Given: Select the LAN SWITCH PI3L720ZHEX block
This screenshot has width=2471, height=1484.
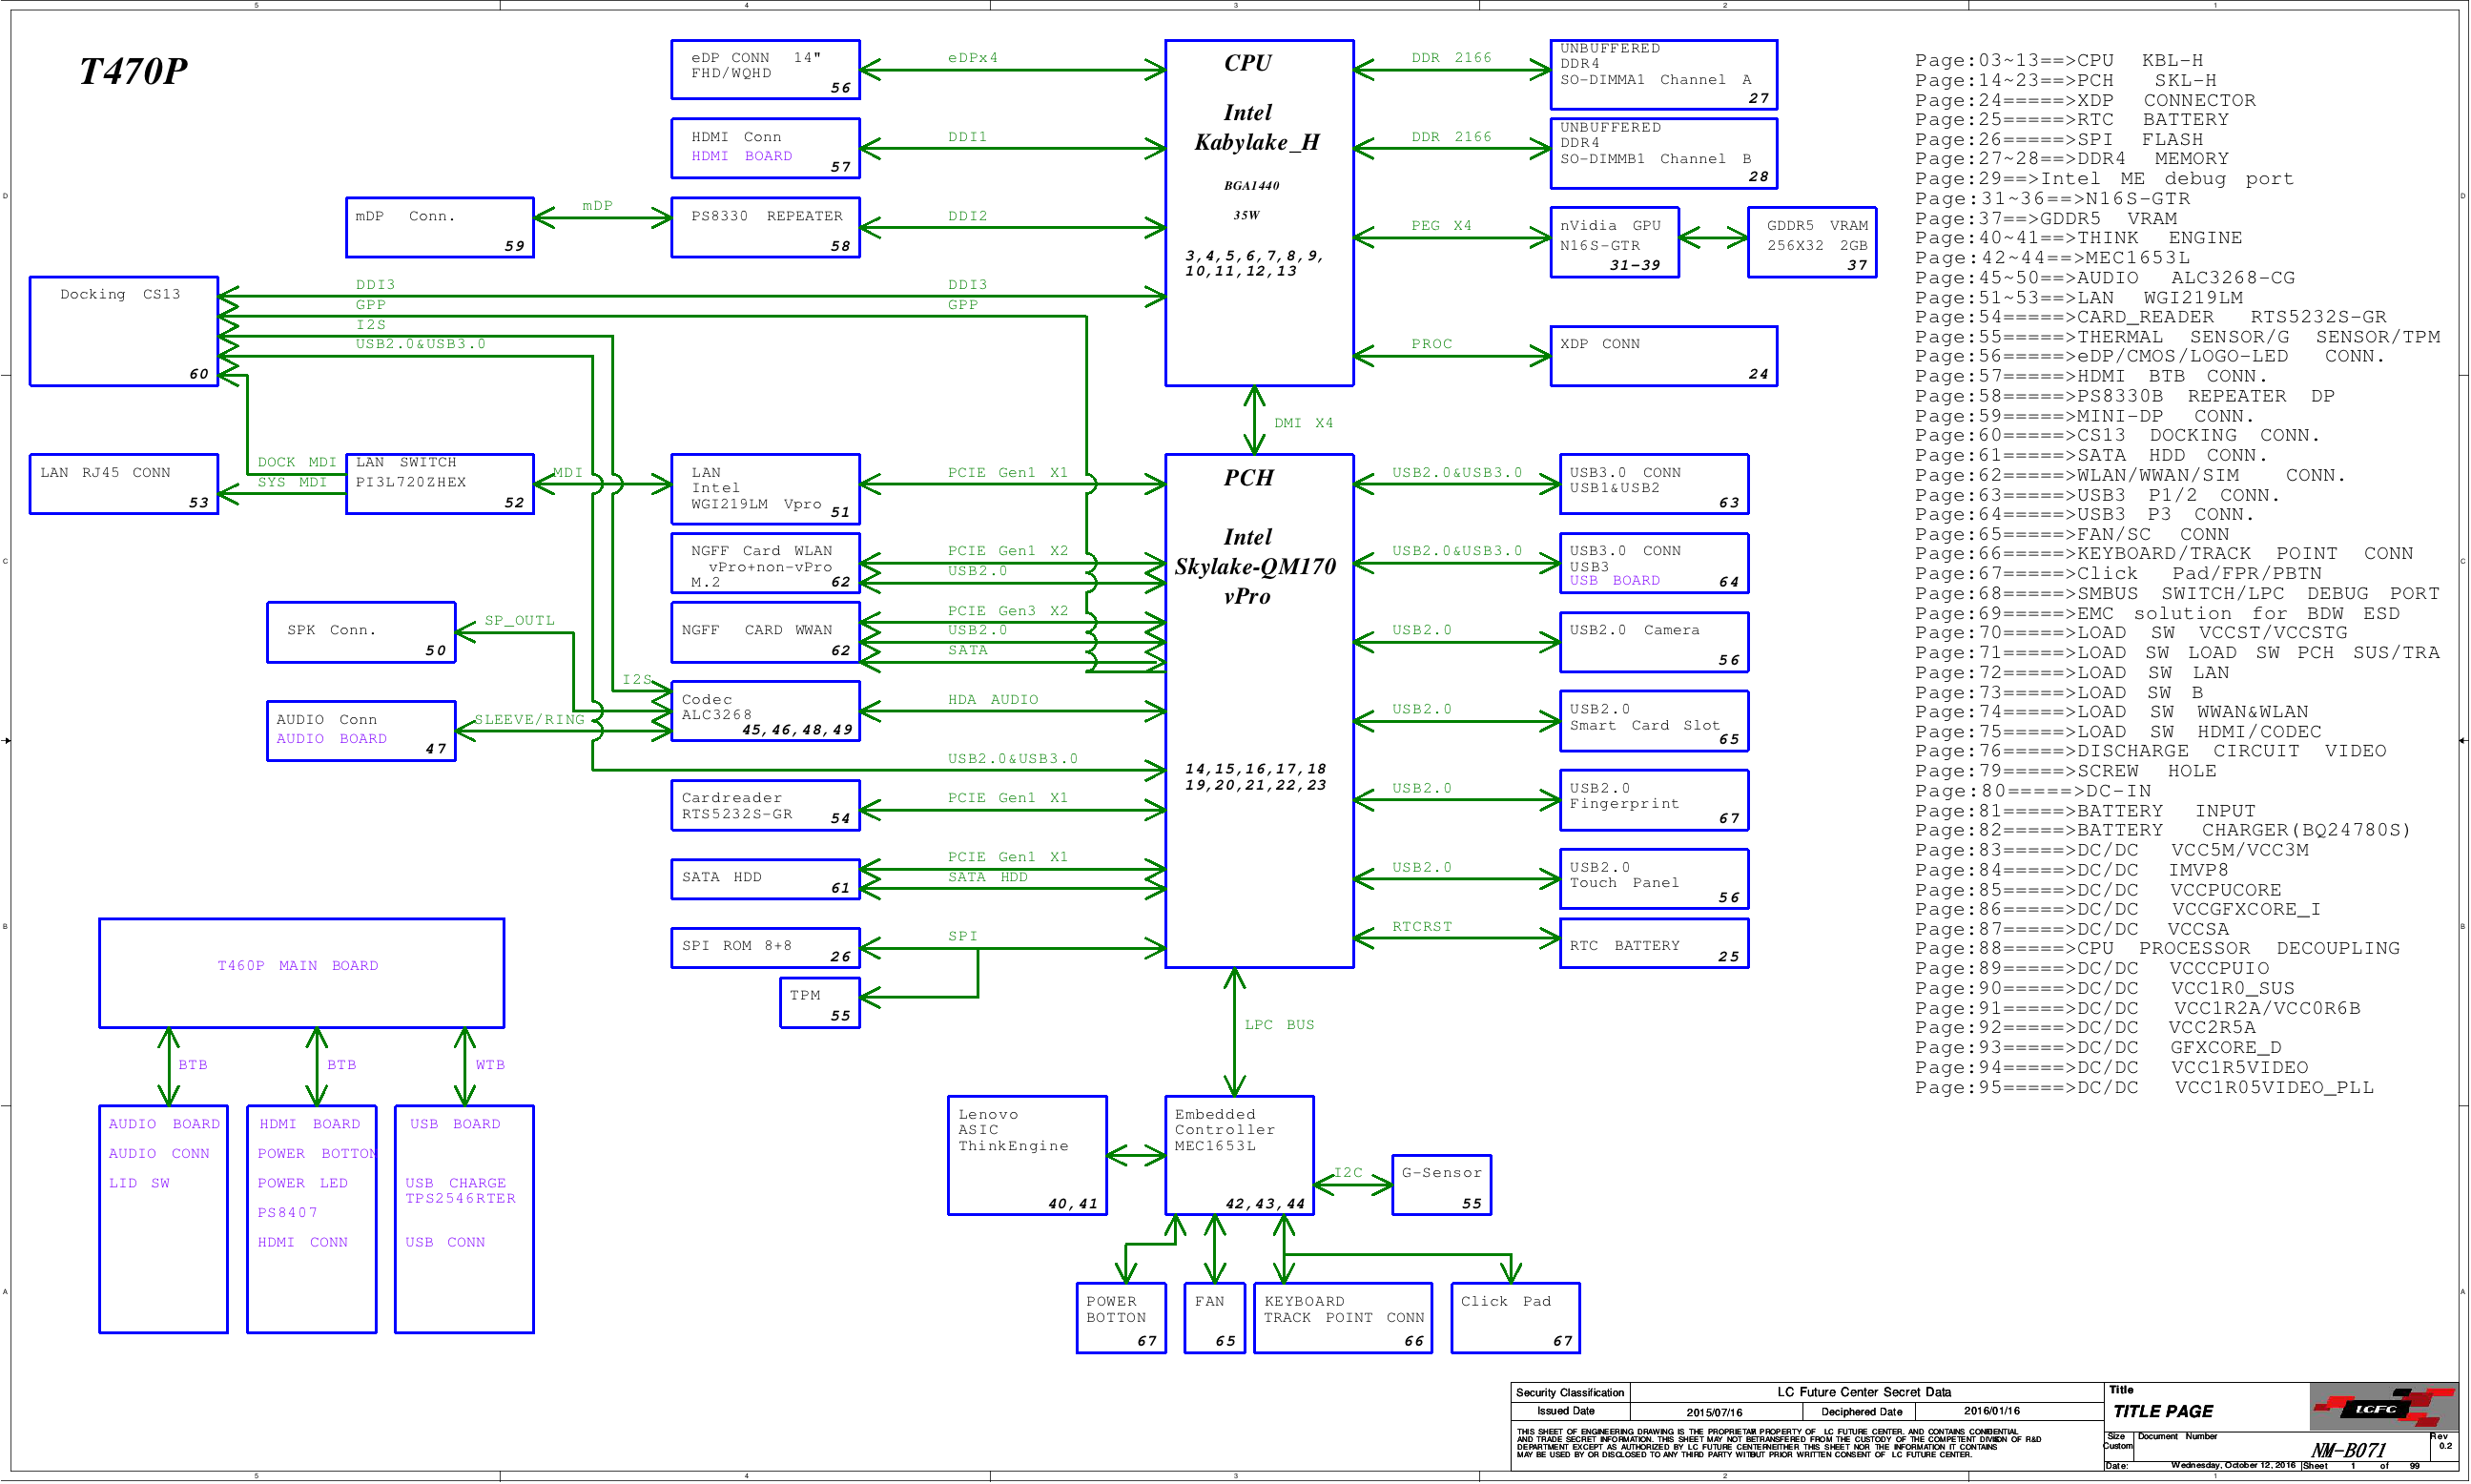Looking at the screenshot, I should (439, 484).
